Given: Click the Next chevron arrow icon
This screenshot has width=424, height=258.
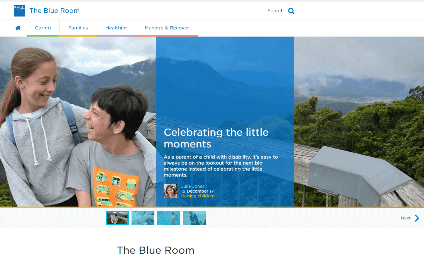Looking at the screenshot, I should pyautogui.click(x=417, y=218).
